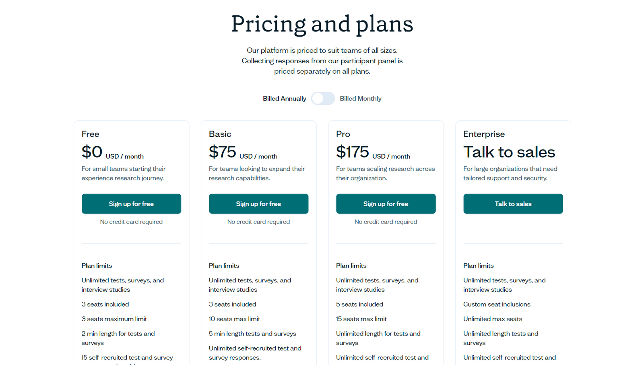Select the Basic plan title
The image size is (644, 365).
click(220, 134)
